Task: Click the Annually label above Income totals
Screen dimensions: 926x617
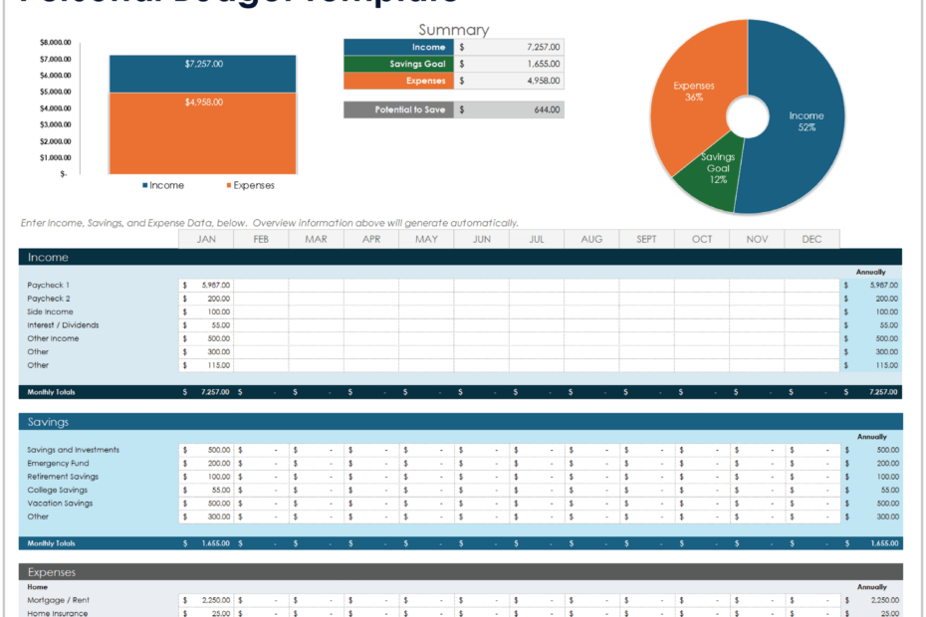Action: pyautogui.click(x=870, y=273)
